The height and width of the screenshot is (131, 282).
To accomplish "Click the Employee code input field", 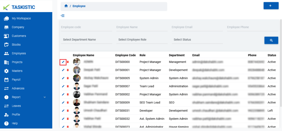I will coord(86,27).
